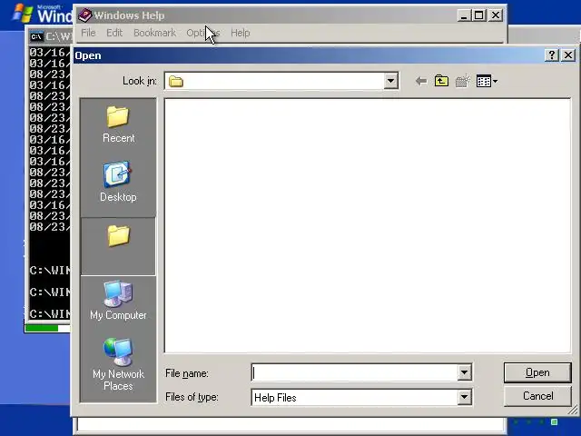
Task: Open the View Menu icon dropdown
Action: 487,81
